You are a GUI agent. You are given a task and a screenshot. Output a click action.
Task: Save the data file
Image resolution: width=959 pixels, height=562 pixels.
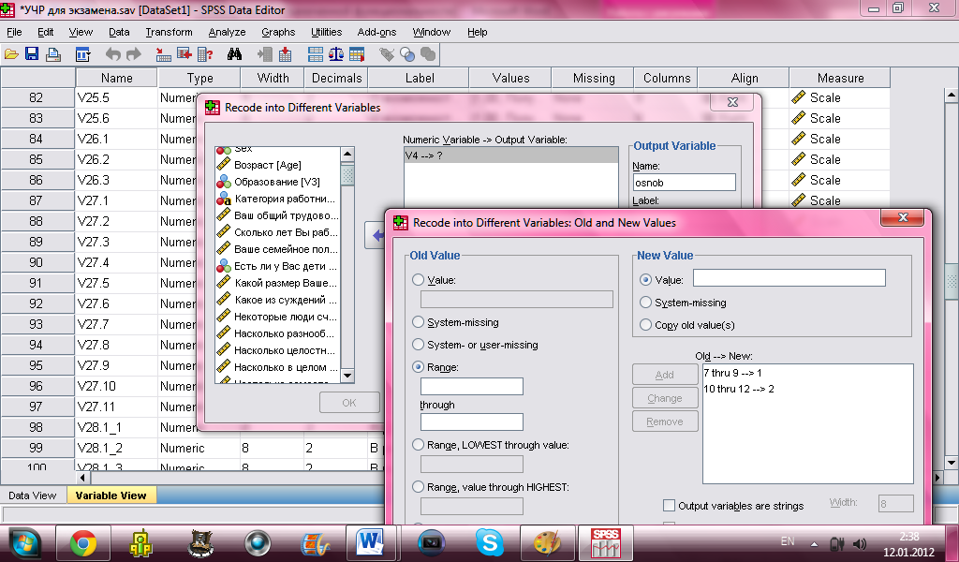point(32,54)
